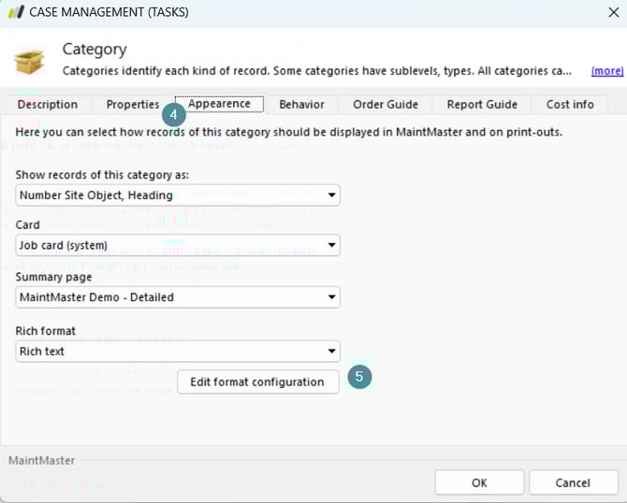Open the Properties tab
627x503 pixels.
[132, 105]
